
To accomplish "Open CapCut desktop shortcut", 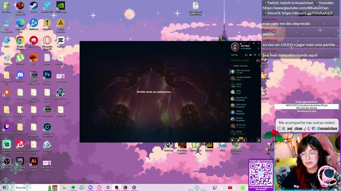I will pos(61,42).
